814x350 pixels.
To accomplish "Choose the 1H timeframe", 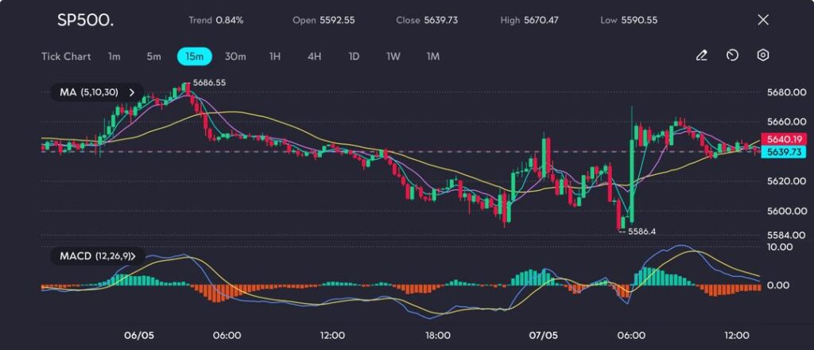I will point(275,56).
